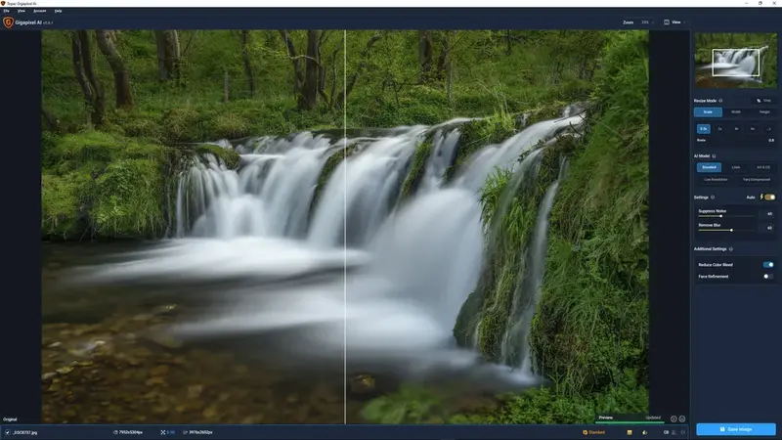Viewport: 782px width, 440px height.
Task: Choose the 0.5x scale option
Action: 703,129
